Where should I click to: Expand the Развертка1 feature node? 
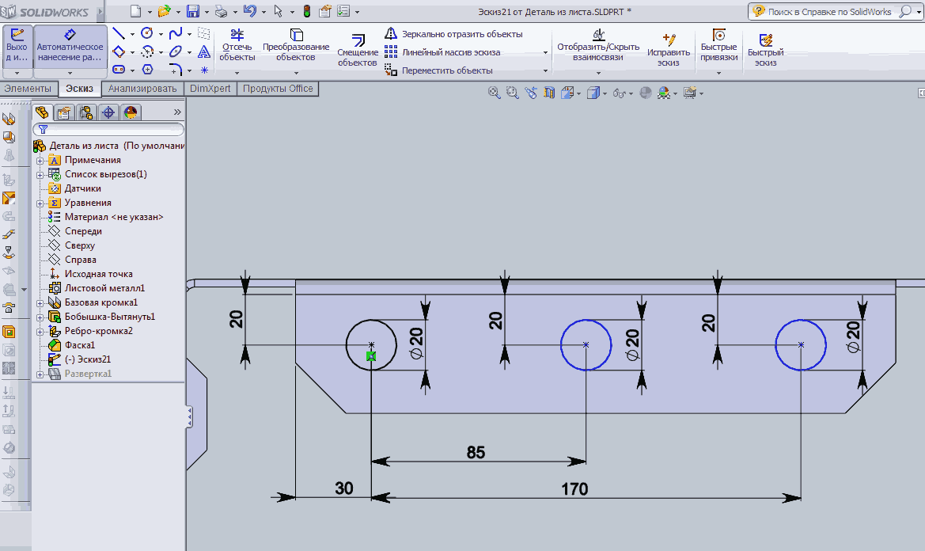(40, 374)
